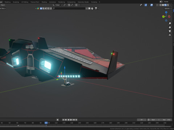174x130 pixels.
Task: Open the transform pivot point dropdown
Action: pos(65,5)
